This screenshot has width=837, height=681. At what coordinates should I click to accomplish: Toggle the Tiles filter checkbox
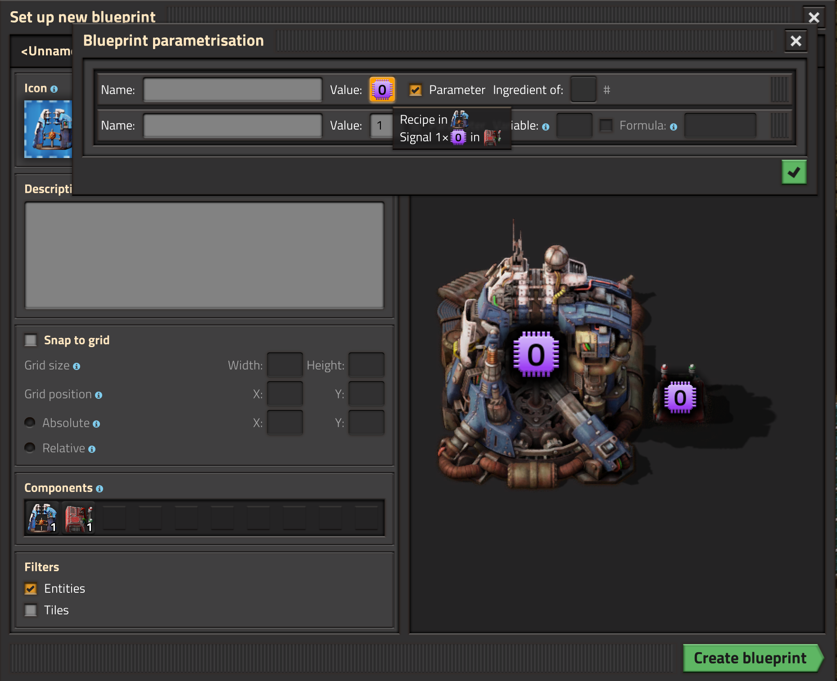click(31, 610)
